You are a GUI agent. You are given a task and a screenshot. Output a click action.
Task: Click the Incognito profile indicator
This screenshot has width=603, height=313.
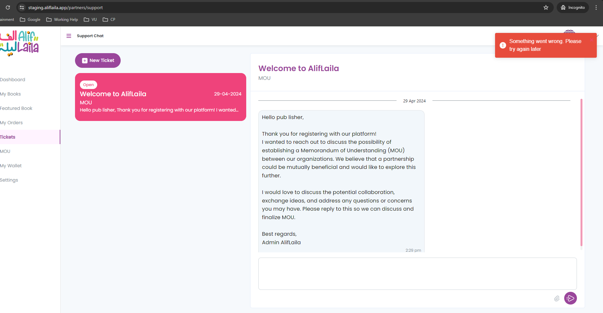(573, 7)
